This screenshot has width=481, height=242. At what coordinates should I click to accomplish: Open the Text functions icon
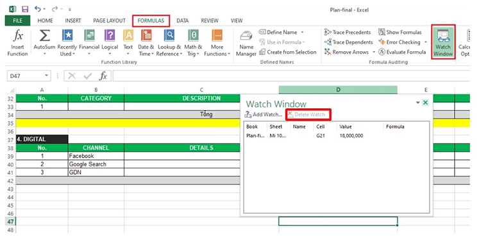click(x=128, y=36)
